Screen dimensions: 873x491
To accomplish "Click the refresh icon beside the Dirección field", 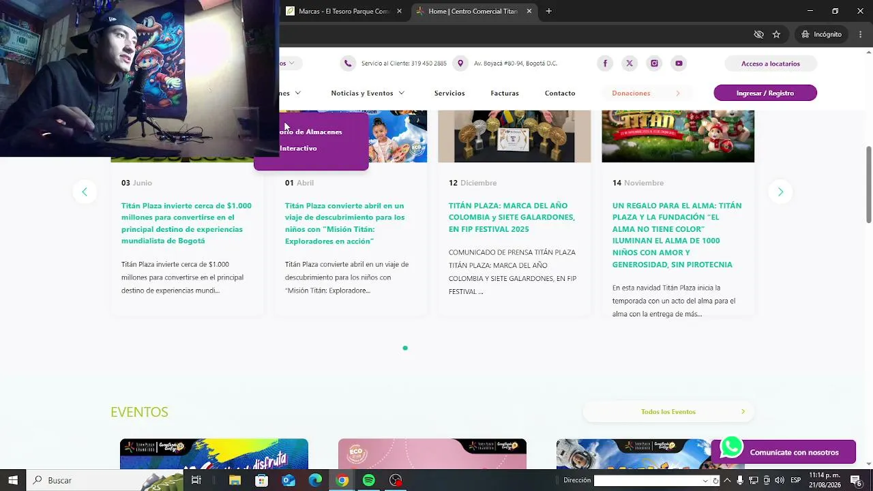I will coord(715,480).
